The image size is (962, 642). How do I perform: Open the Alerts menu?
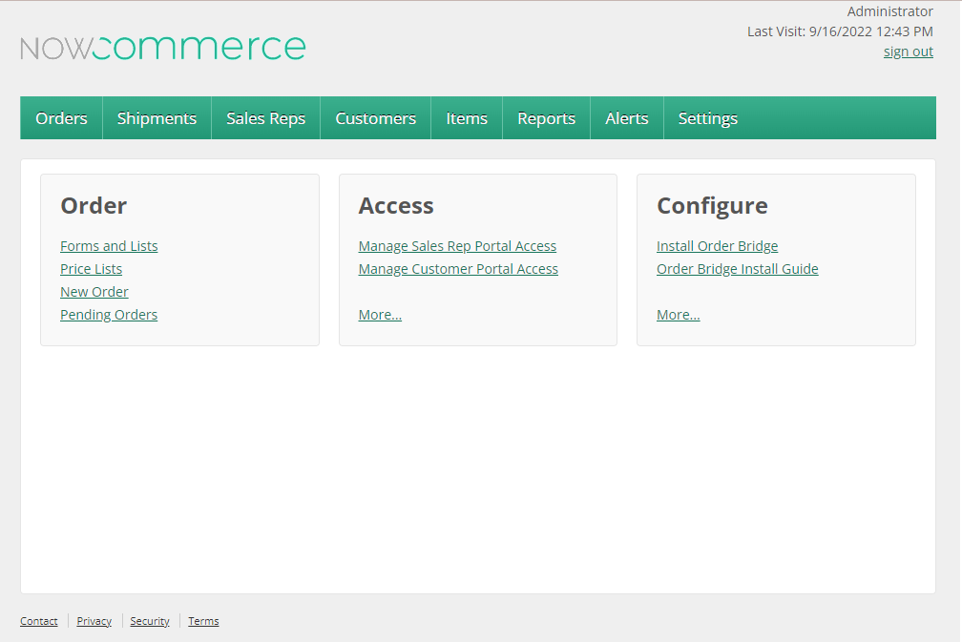point(627,118)
